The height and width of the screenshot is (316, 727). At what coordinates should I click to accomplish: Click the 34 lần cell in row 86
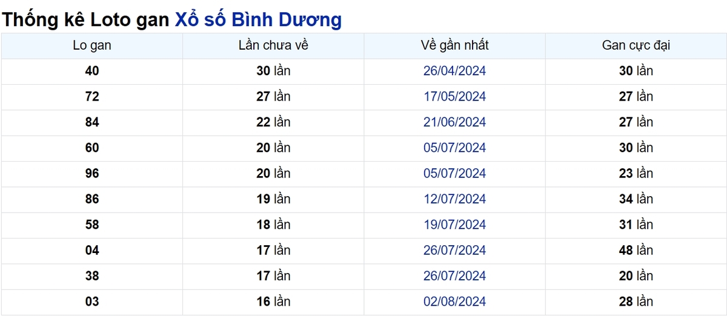pyautogui.click(x=636, y=199)
